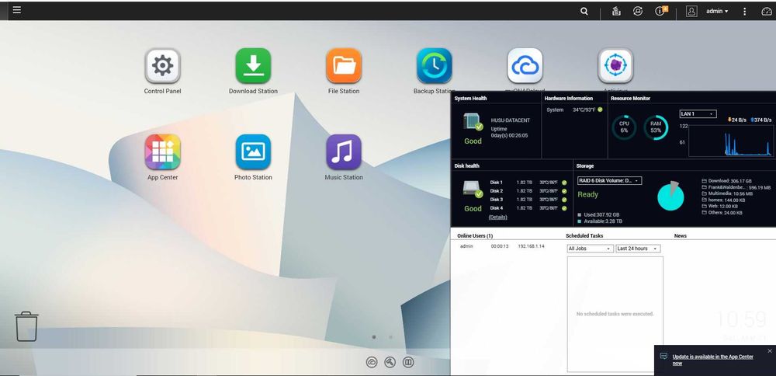The height and width of the screenshot is (376, 776).
Task: Expand the admin account dropdown
Action: tap(717, 11)
